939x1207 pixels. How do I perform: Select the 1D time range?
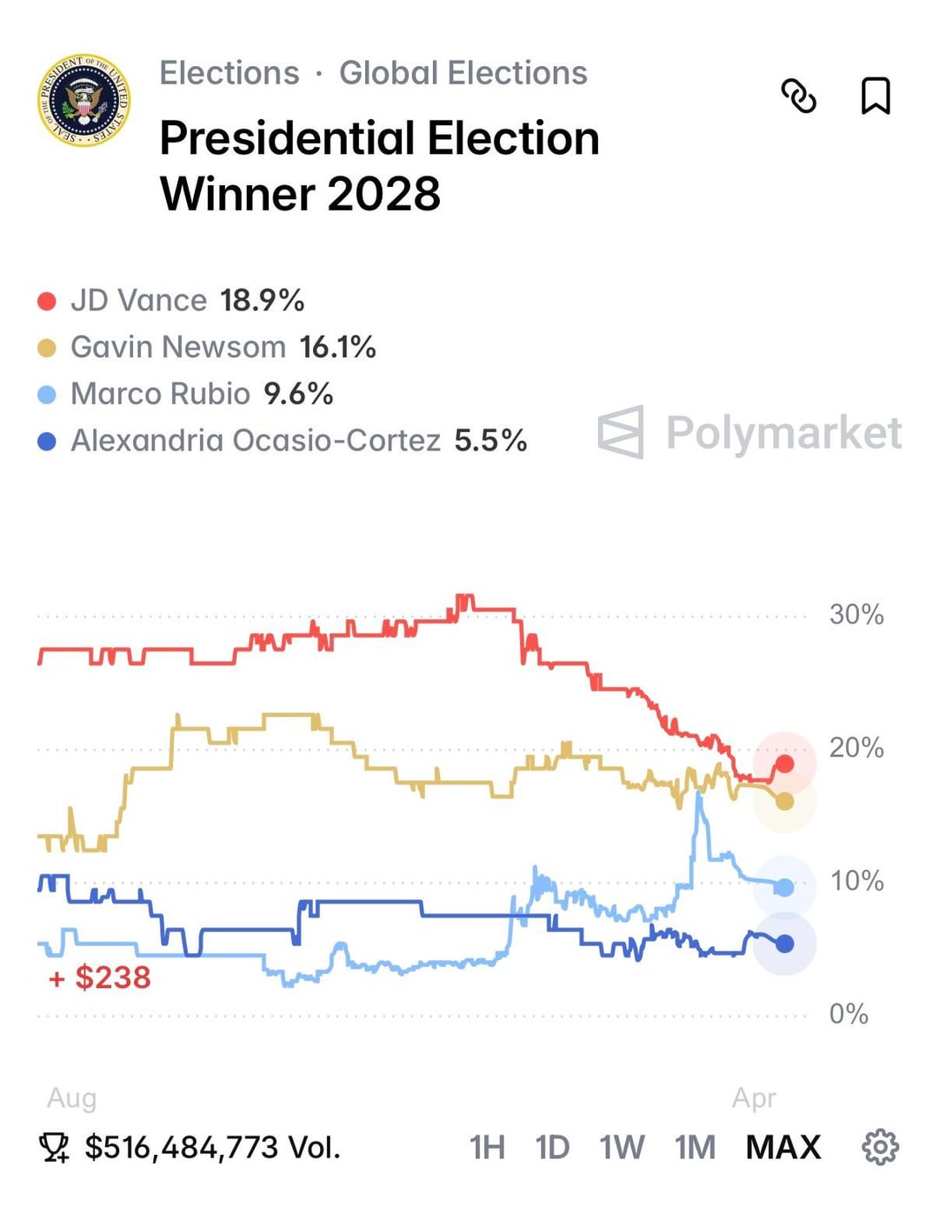(x=552, y=1147)
